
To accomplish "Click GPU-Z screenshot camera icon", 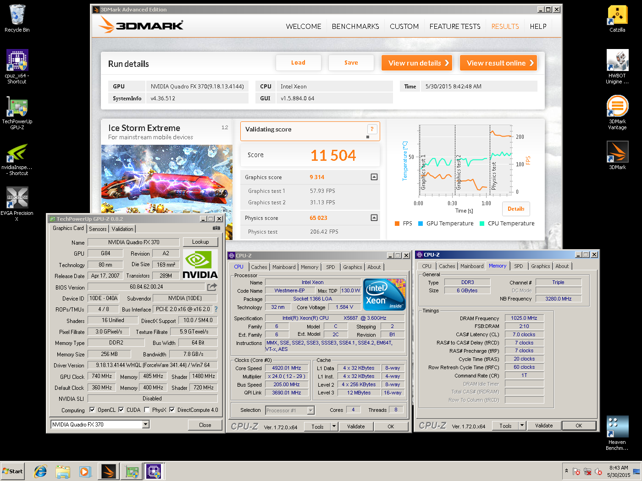I will [216, 228].
